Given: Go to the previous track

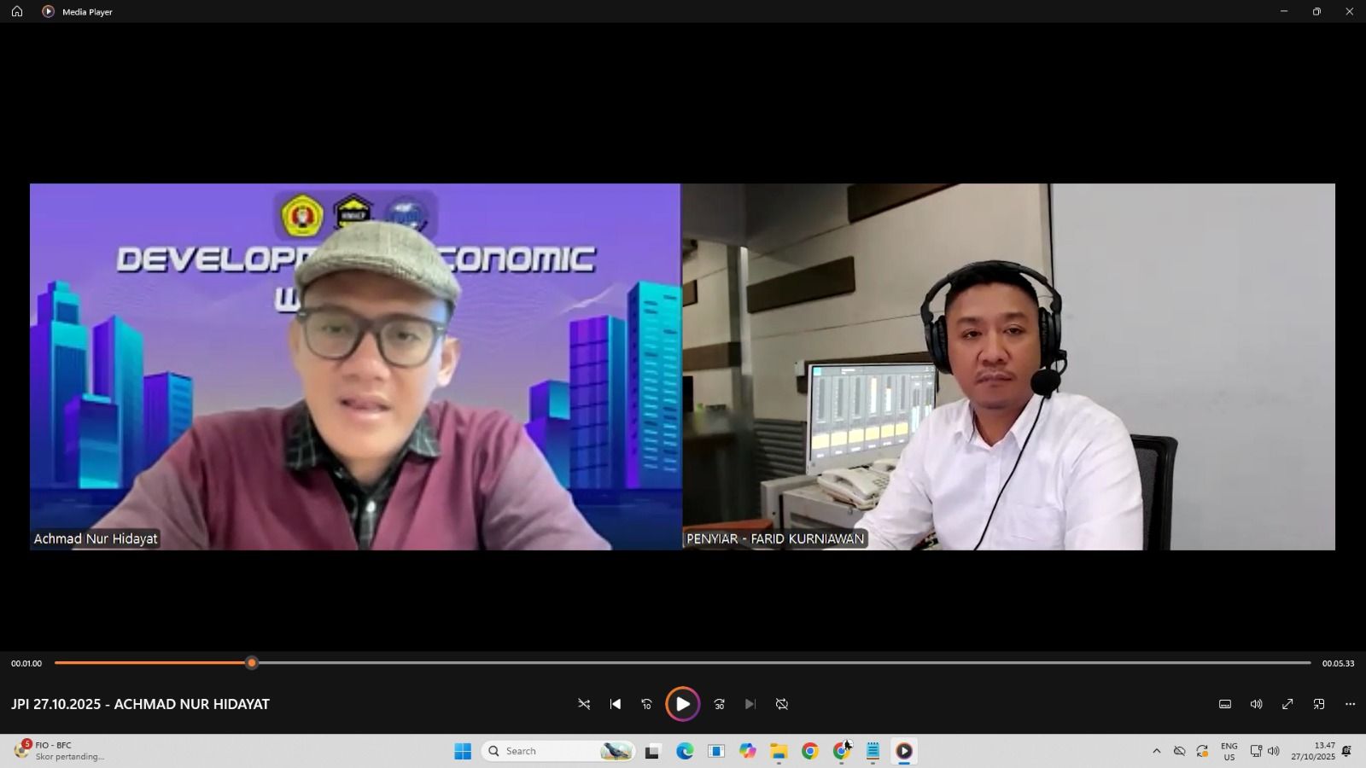Looking at the screenshot, I should (616, 704).
